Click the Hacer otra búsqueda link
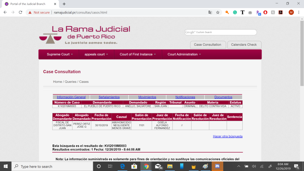 pyautogui.click(x=227, y=136)
